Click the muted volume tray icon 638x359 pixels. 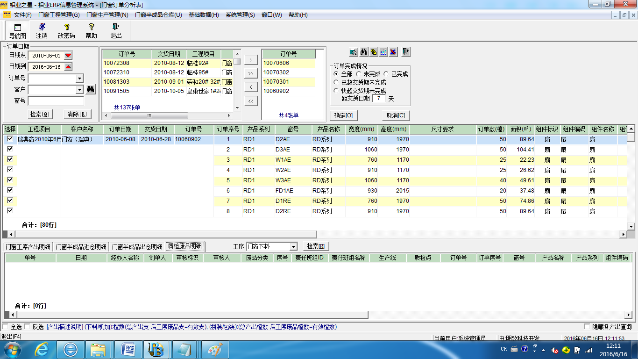pos(555,350)
